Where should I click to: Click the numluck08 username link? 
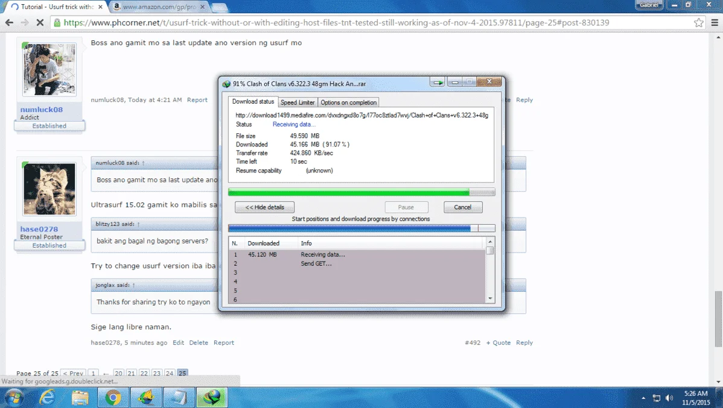[42, 110]
